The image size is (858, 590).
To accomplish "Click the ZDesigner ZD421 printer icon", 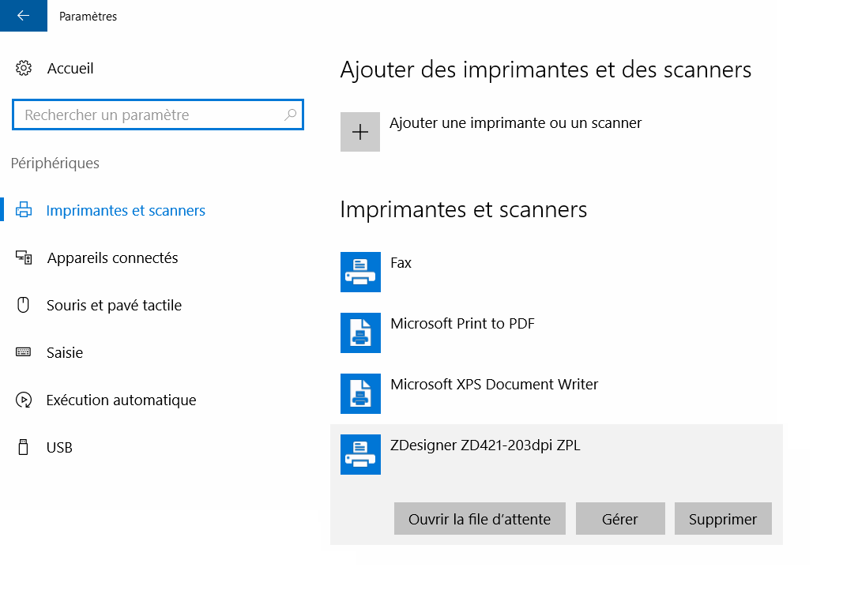I will tap(360, 454).
